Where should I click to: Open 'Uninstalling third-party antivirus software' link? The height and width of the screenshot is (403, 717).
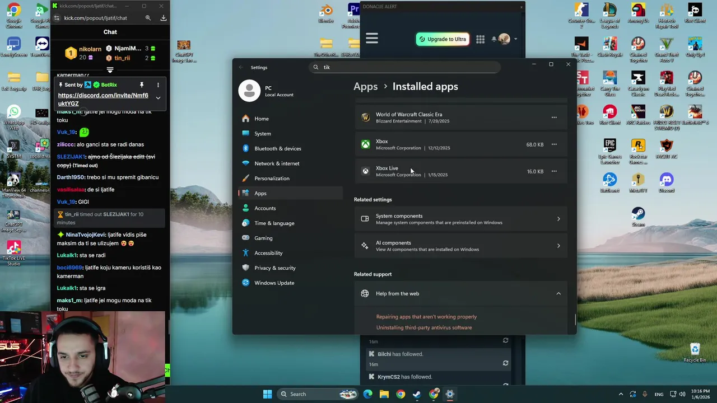(x=424, y=327)
